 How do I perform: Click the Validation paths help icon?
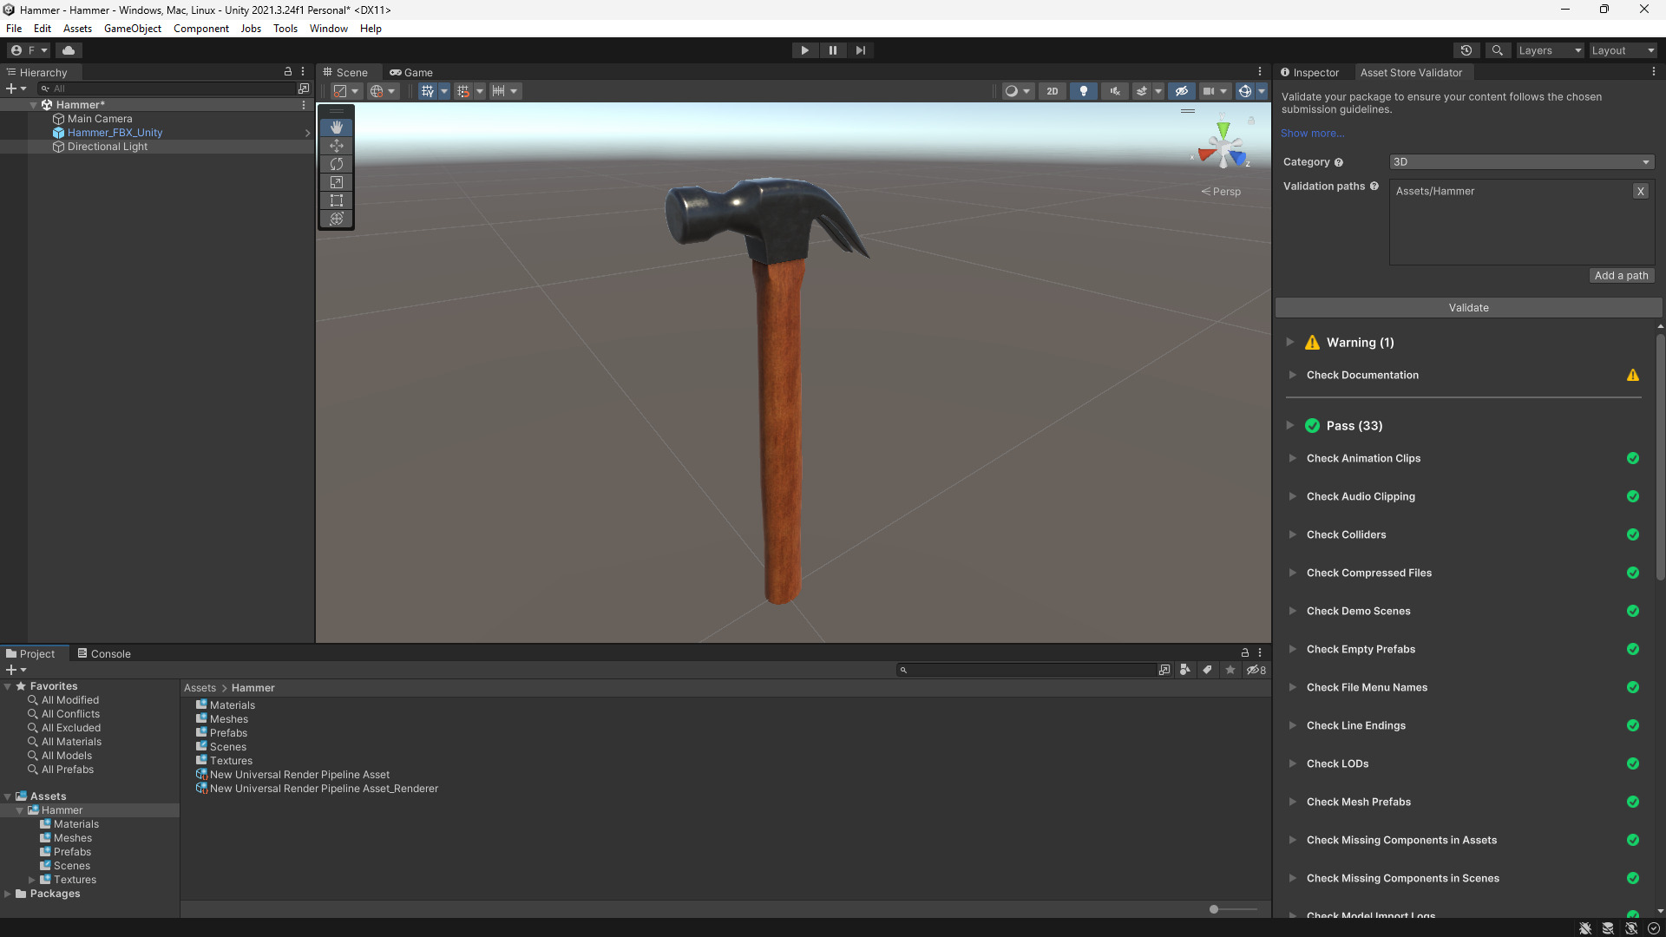point(1374,186)
